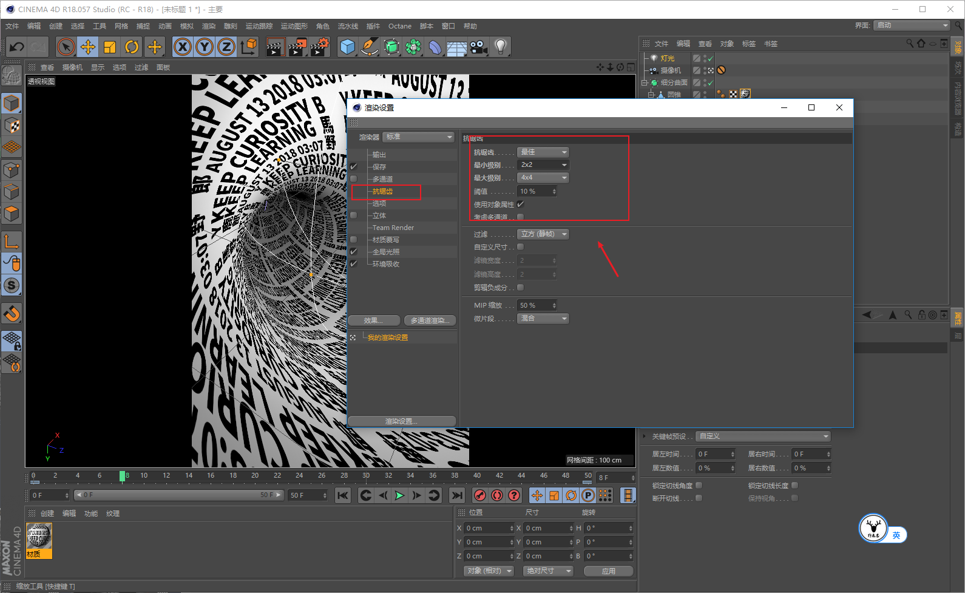Open render settings gear clapperboard icon
965x593 pixels.
tap(320, 47)
